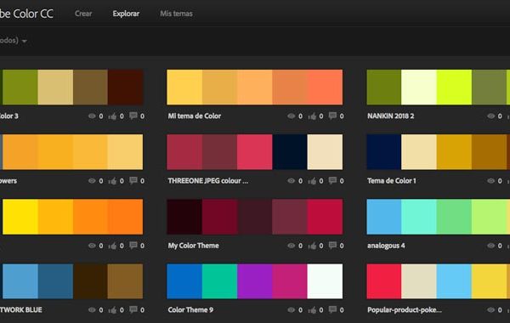Click the Adobe Color CC logo title
This screenshot has height=323, width=510.
pyautogui.click(x=26, y=14)
